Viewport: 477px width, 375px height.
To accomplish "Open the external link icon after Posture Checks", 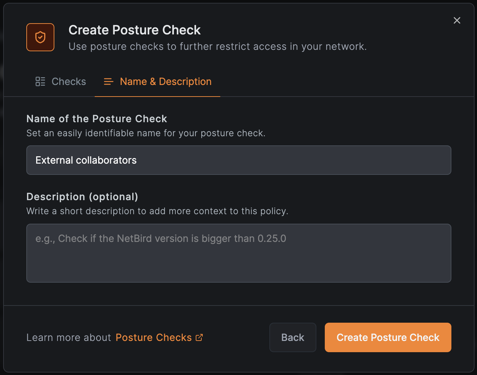I will tap(199, 337).
